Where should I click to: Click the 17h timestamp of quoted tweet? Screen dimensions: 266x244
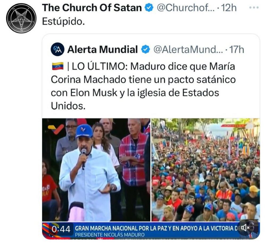coord(236,50)
